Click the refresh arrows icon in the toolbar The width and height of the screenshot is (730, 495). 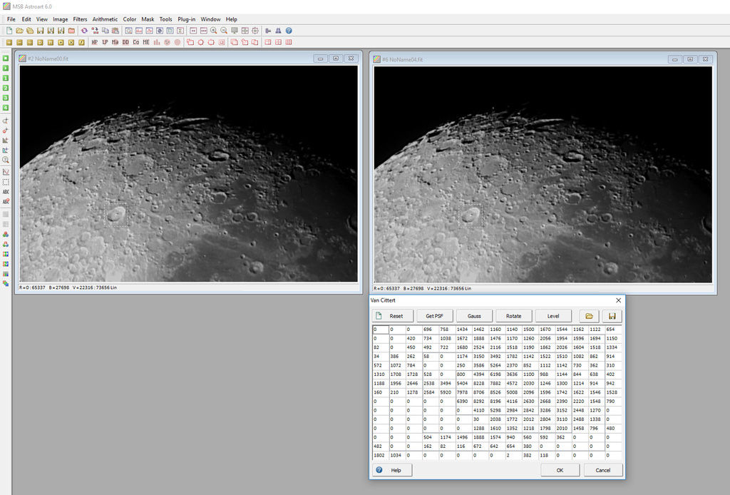84,31
